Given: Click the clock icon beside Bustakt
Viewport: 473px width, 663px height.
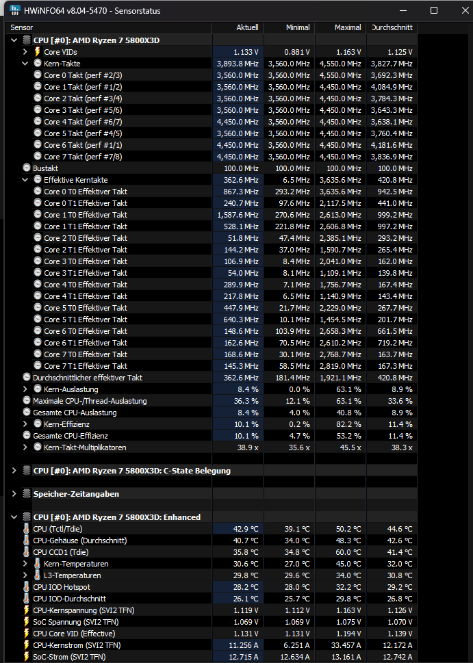Looking at the screenshot, I should click(x=27, y=168).
